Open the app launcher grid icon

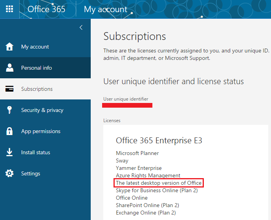pos(9,9)
